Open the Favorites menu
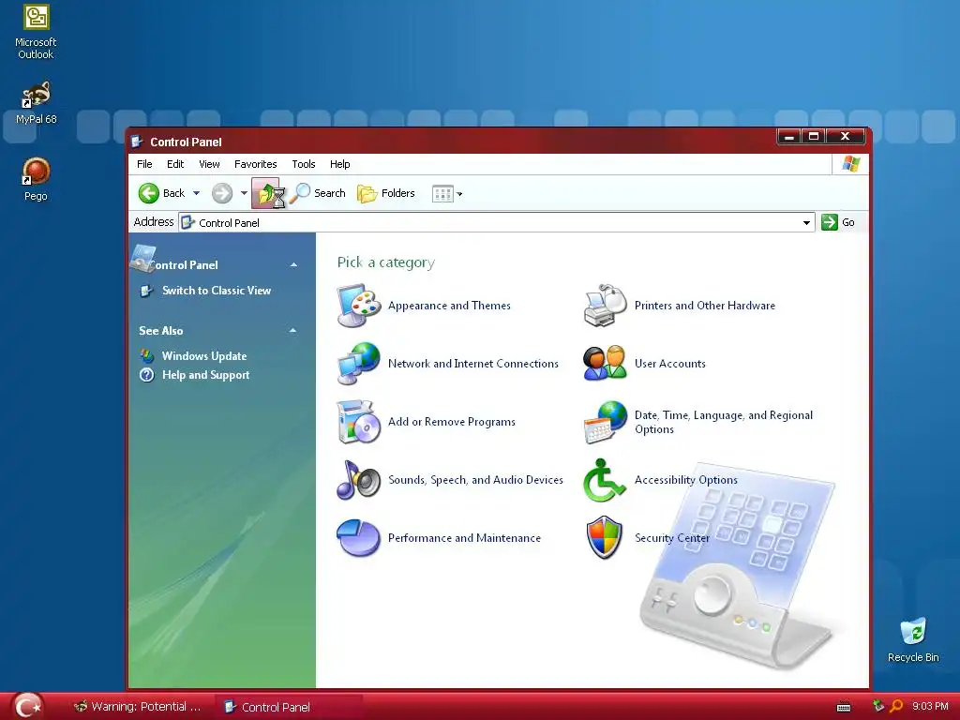Screen dimensions: 960x720 pos(255,164)
